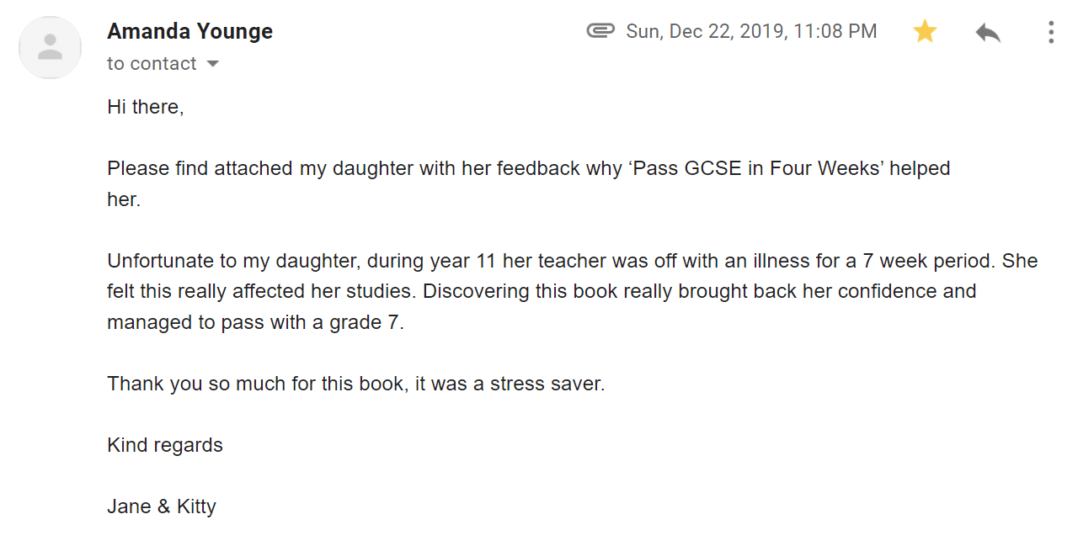Screen dimensions: 1078x546
Task: Click the 'to contact' recipient text
Action: coord(152,64)
